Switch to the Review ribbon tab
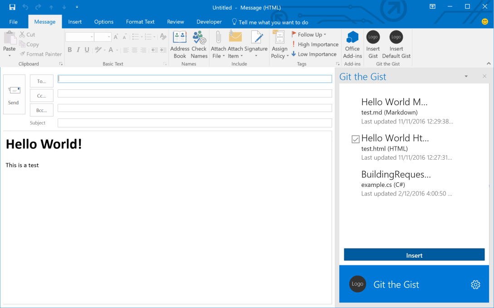This screenshot has height=308, width=494. click(176, 22)
